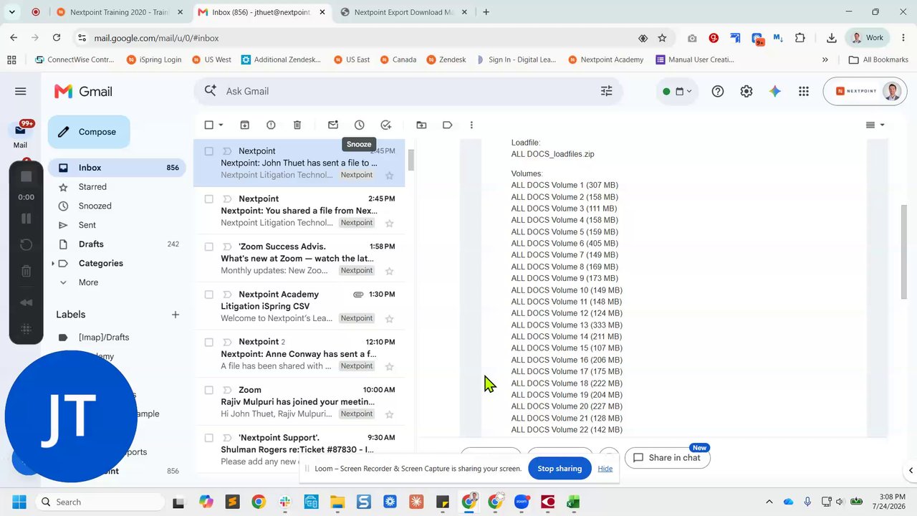
Task: Show Gmail search options
Action: coord(606,91)
